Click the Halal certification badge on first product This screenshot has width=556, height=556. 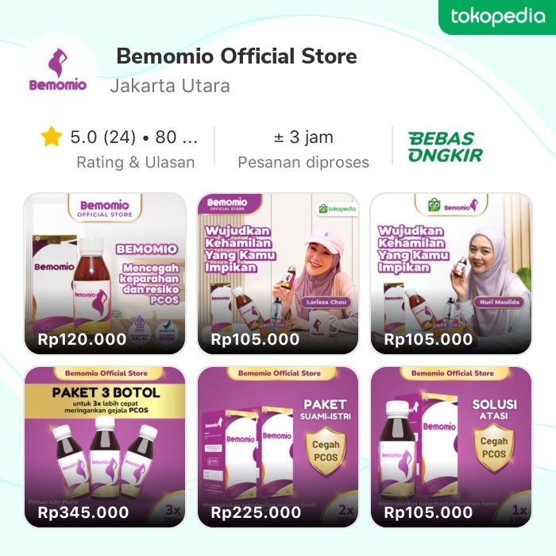pyautogui.click(x=139, y=329)
